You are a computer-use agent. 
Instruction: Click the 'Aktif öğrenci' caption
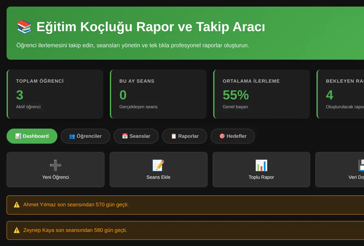click(x=28, y=107)
